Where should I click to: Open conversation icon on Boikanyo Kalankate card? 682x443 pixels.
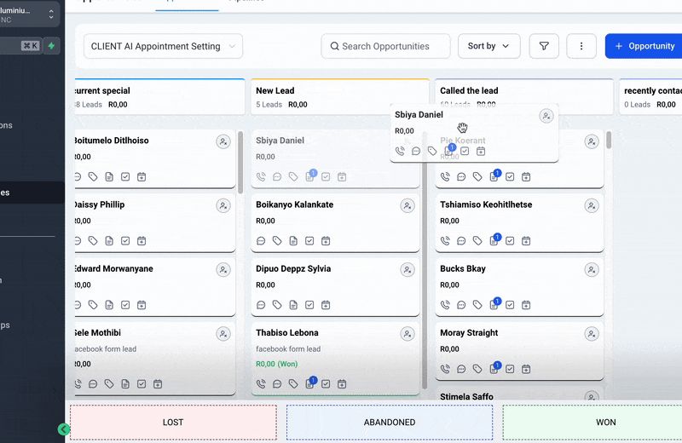pos(261,241)
